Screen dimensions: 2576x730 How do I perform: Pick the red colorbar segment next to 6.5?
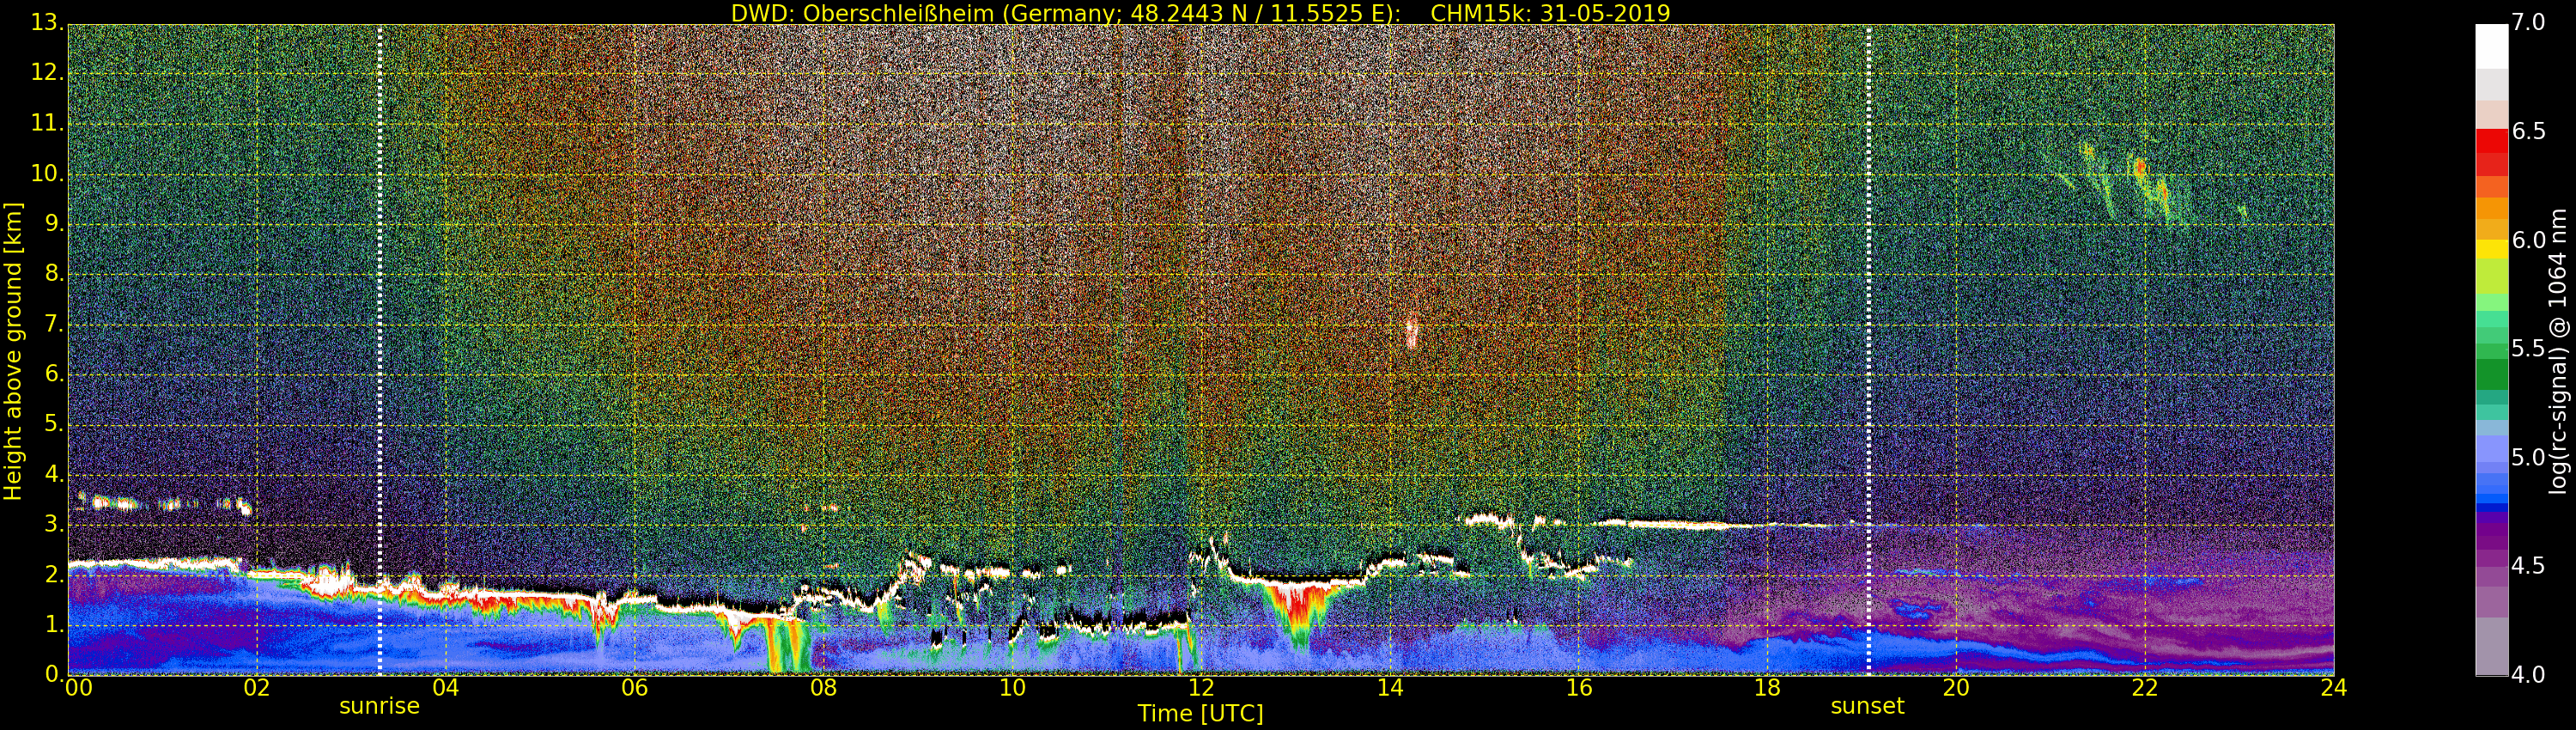tap(2491, 142)
